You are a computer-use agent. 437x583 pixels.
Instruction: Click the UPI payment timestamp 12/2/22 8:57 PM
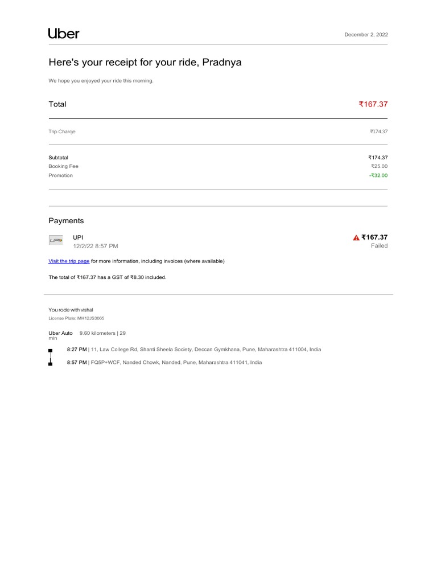96,246
